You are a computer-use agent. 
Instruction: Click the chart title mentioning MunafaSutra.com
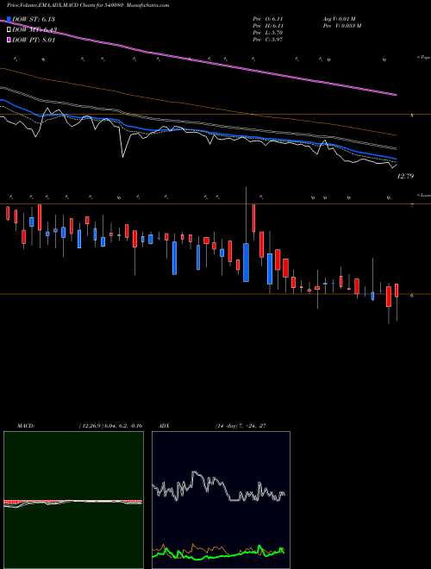click(x=88, y=5)
